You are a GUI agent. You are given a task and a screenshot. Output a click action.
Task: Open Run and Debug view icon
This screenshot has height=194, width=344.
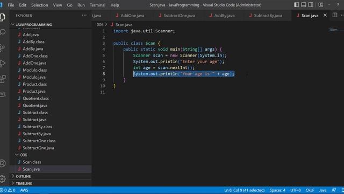click(3, 64)
